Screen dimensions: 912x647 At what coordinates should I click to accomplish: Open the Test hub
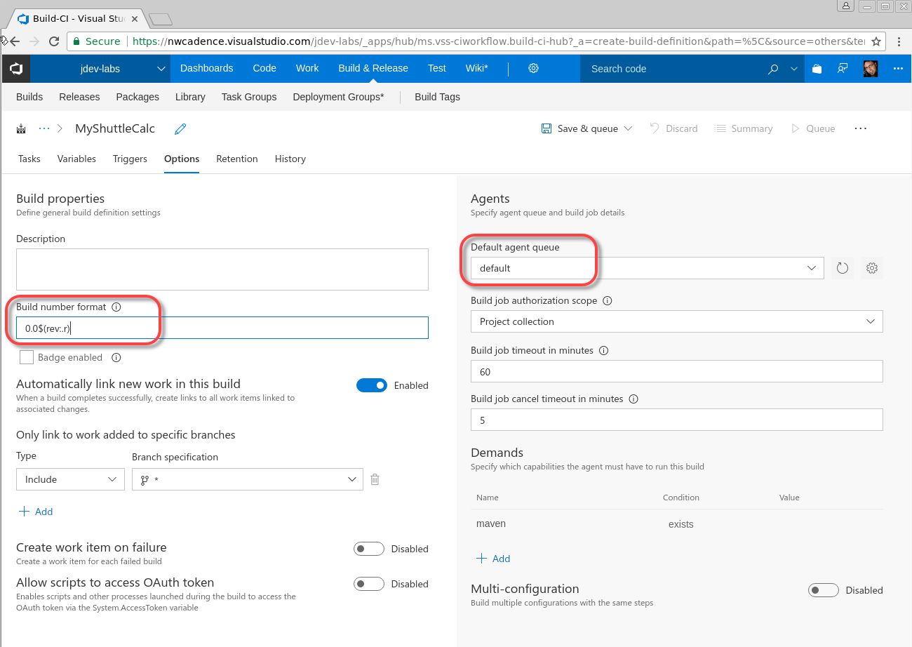[x=437, y=68]
